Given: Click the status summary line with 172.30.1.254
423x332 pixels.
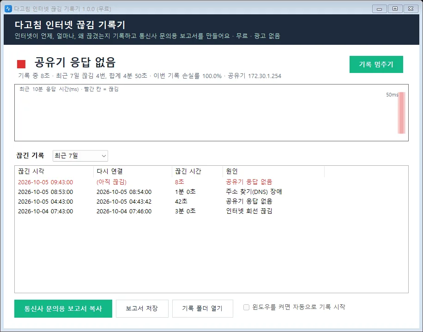Looking at the screenshot, I should 150,76.
